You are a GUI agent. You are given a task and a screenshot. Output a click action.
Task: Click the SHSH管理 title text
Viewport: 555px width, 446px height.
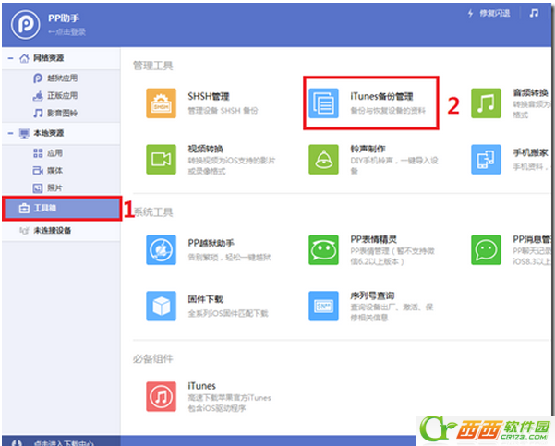(x=209, y=96)
